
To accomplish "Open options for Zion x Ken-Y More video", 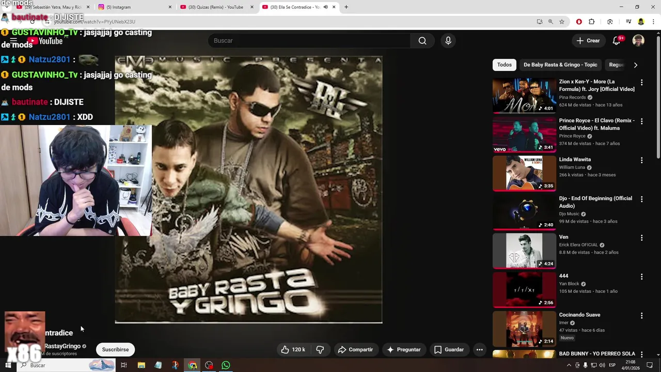I will pyautogui.click(x=641, y=83).
